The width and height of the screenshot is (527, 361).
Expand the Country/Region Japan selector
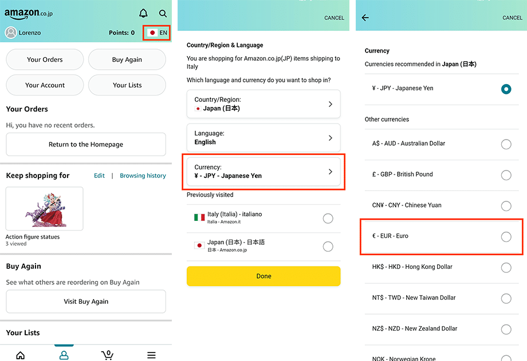[x=263, y=104]
